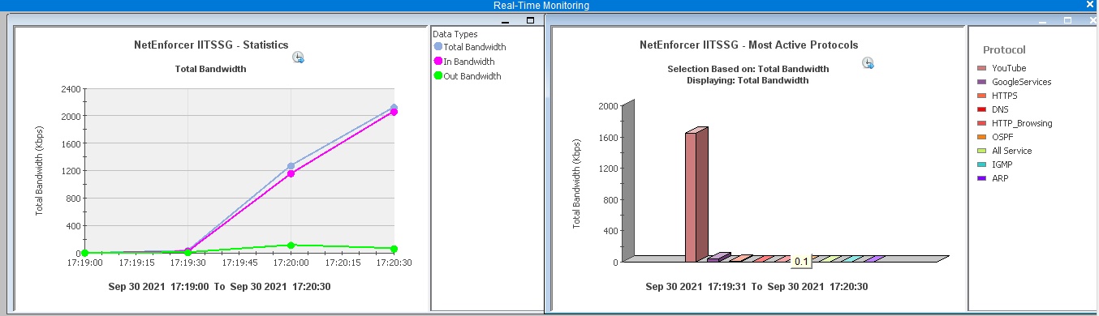The width and height of the screenshot is (1099, 316).
Task: Click the last Total Bandwidth data point
Action: pyautogui.click(x=394, y=108)
